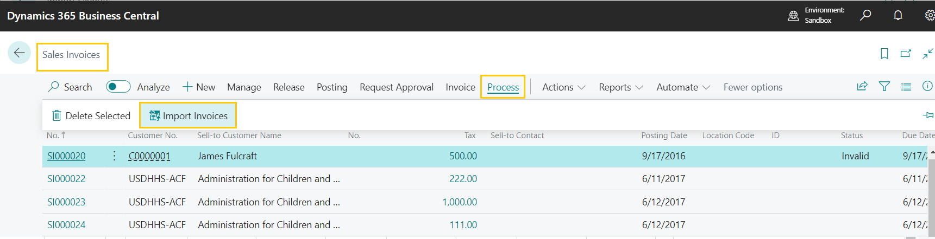Click the Import Invoices icon
This screenshot has width=935, height=239.
[155, 115]
